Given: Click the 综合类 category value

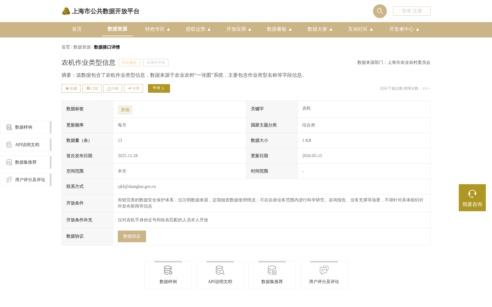Looking at the screenshot, I should point(308,125).
